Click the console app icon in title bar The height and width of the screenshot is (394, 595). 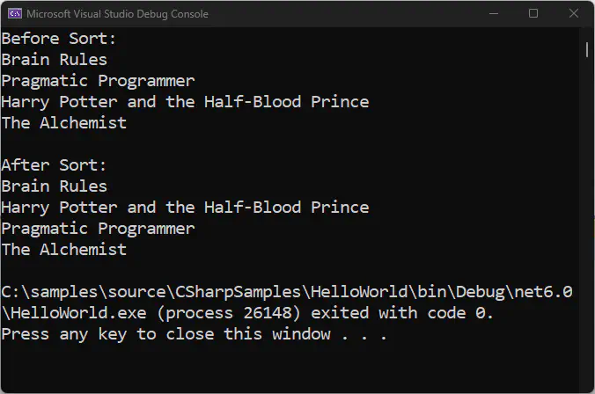[15, 14]
